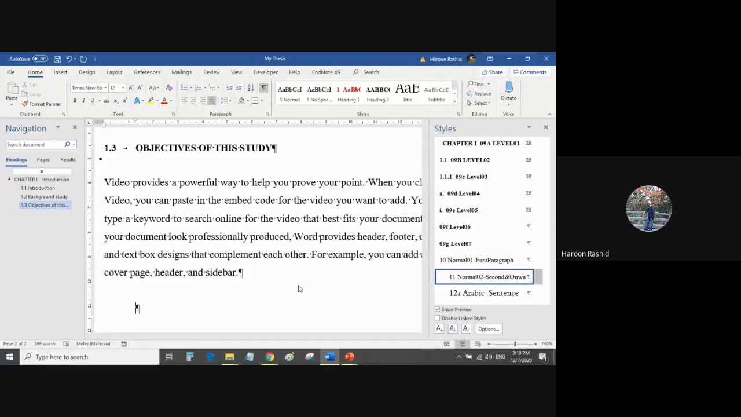Open the Insert tab
Screen dimensions: 741x417
(60, 72)
